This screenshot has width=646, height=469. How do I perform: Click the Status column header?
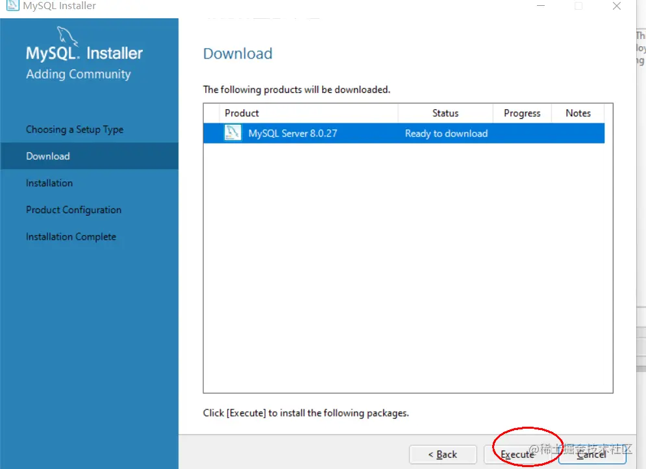(445, 113)
